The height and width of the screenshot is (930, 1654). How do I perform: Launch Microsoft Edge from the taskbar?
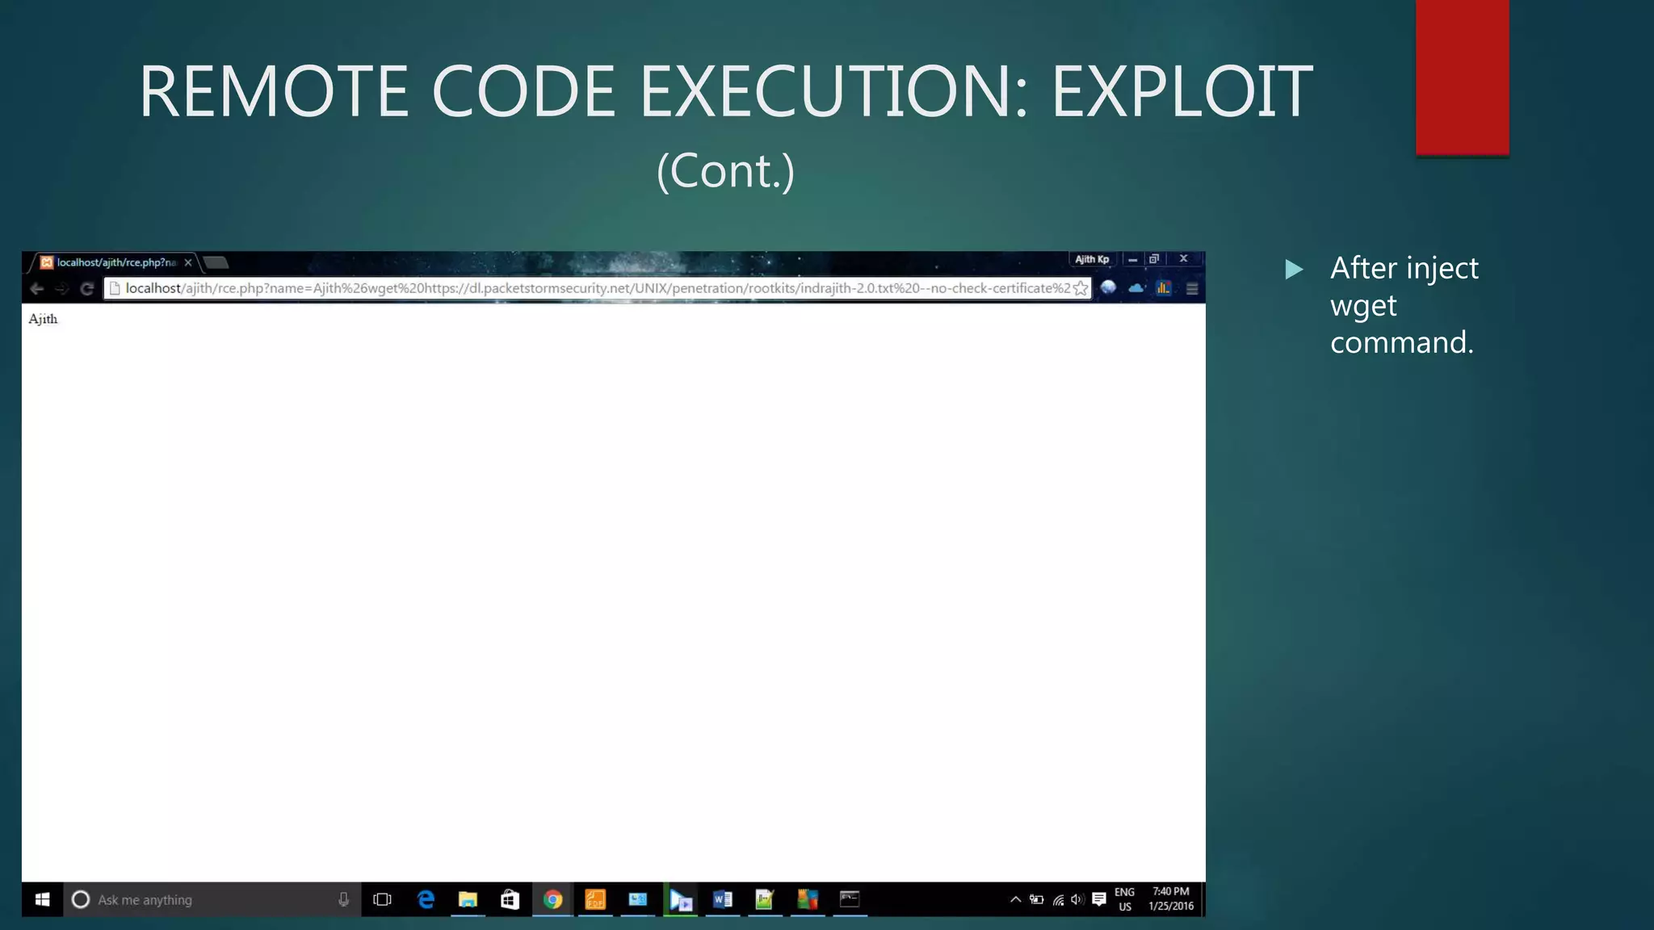(426, 899)
